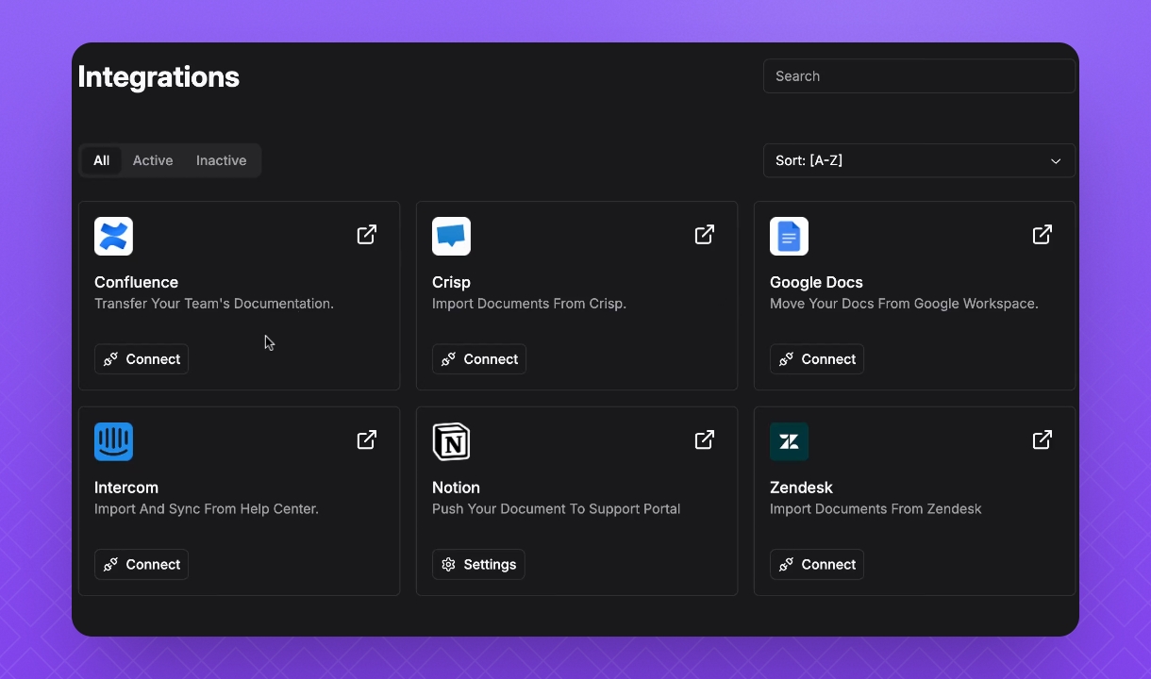Open Zendesk external link icon
The width and height of the screenshot is (1151, 679).
coord(1043,440)
